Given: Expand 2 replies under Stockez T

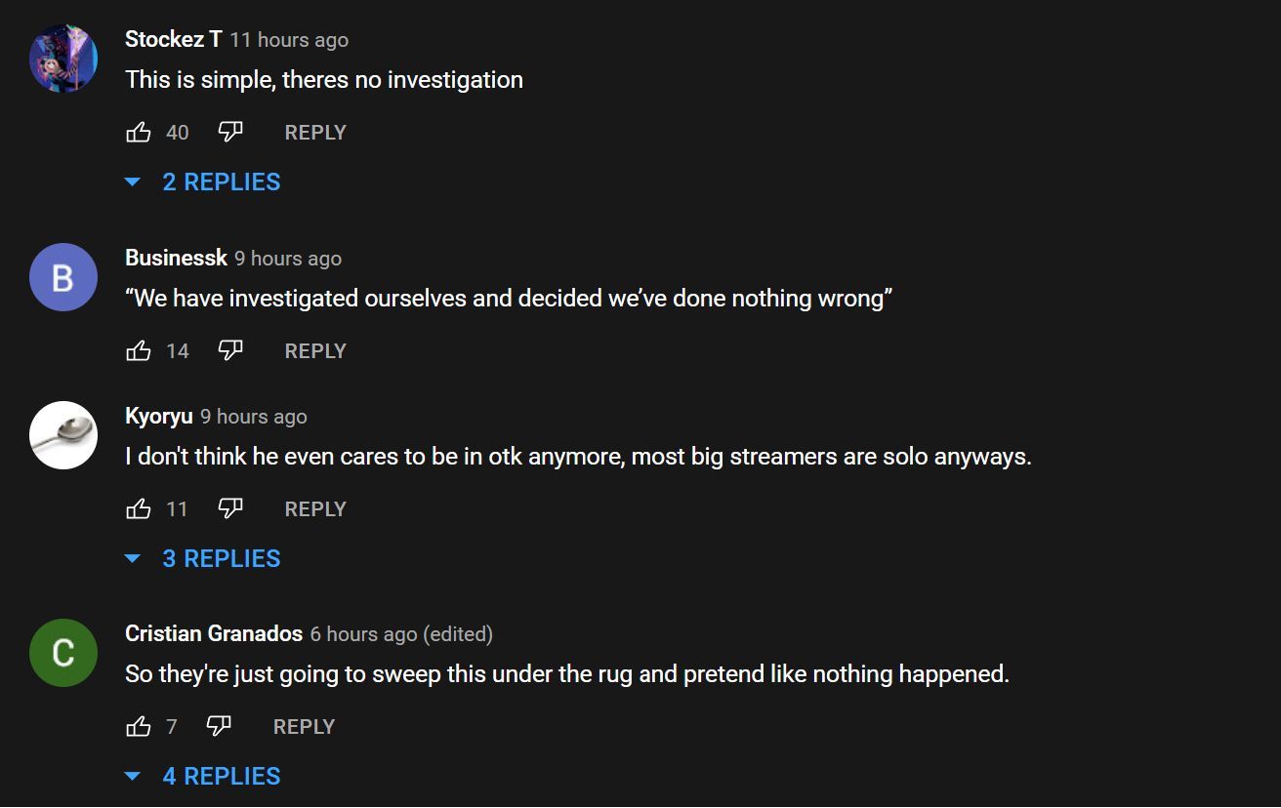Looking at the screenshot, I should coord(221,182).
